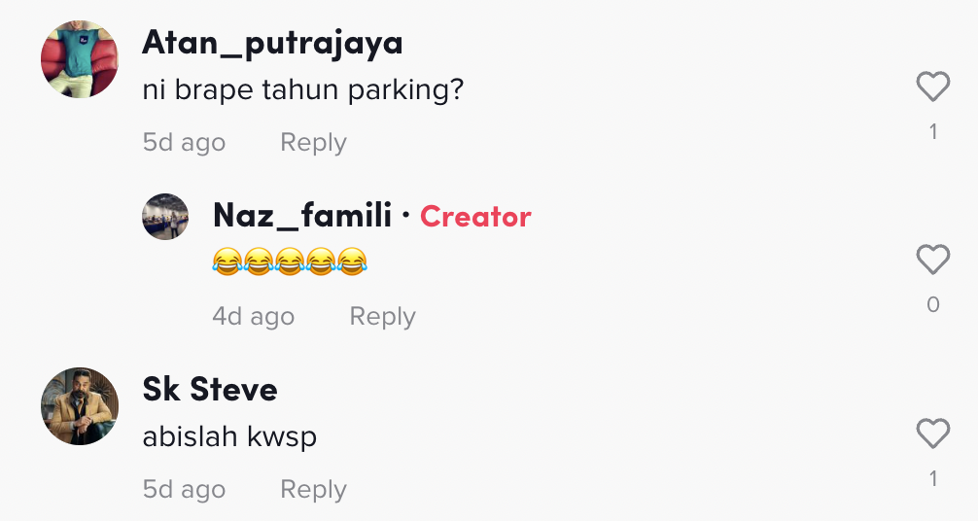Click the red Creator badge
This screenshot has height=521, width=978.
[475, 217]
